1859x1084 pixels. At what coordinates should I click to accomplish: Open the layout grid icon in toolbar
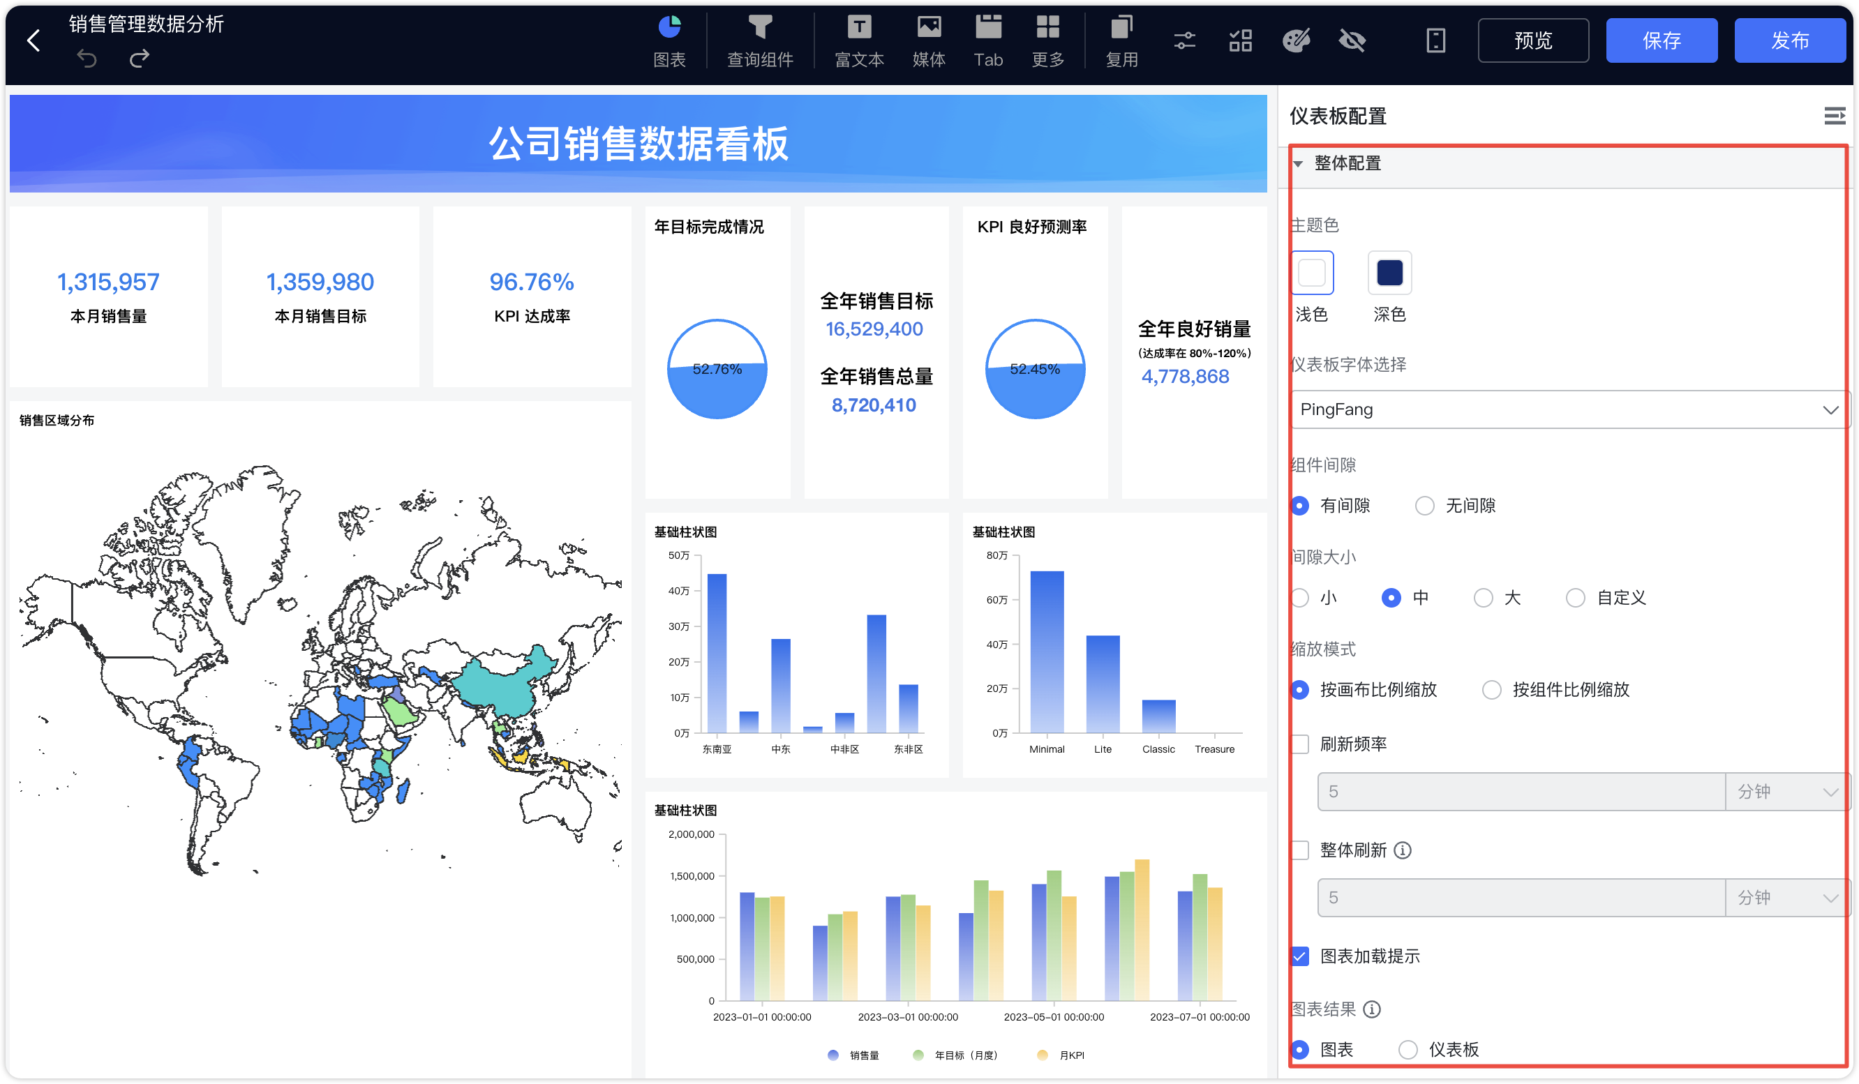(x=1241, y=40)
